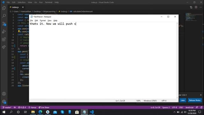204x115 pixels.
Task: Open the Manage gear icon in VS Code
Action: [x=4, y=102]
